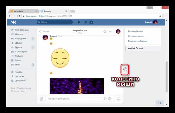
Task: Open the music note icon in header
Action: 86,22
